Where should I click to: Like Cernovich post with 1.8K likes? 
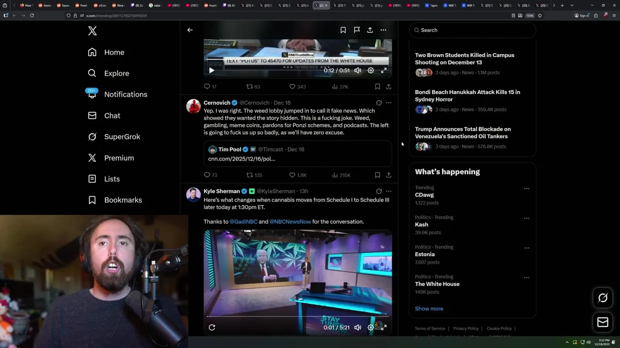pyautogui.click(x=298, y=175)
